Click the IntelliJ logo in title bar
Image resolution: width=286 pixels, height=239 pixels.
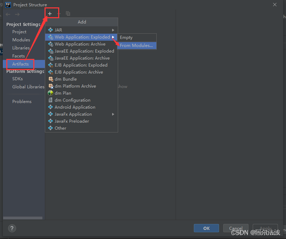8,5
